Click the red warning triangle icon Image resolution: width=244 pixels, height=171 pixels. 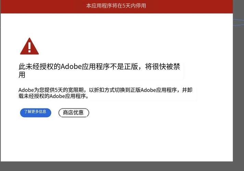click(29, 46)
